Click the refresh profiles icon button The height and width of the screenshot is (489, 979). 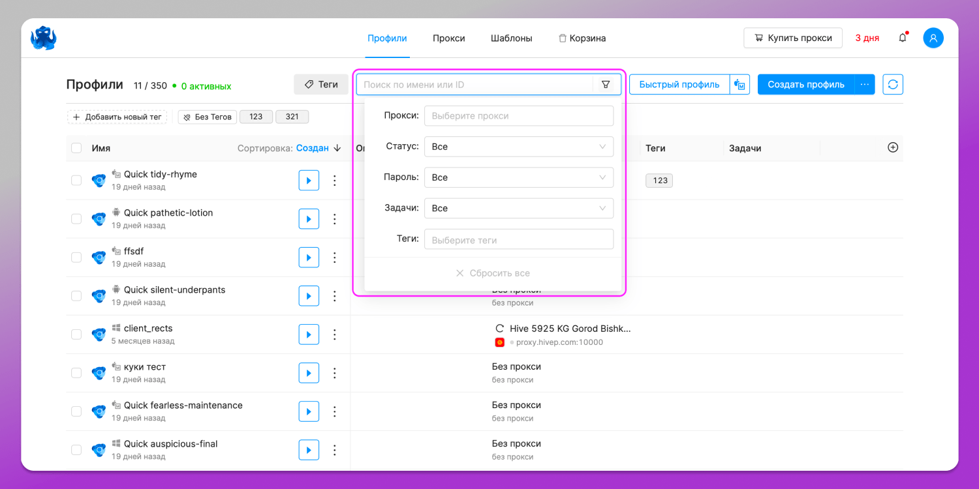point(893,84)
